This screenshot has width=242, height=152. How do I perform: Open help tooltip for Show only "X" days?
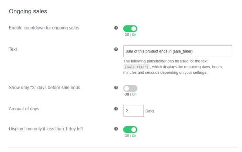tap(116, 87)
